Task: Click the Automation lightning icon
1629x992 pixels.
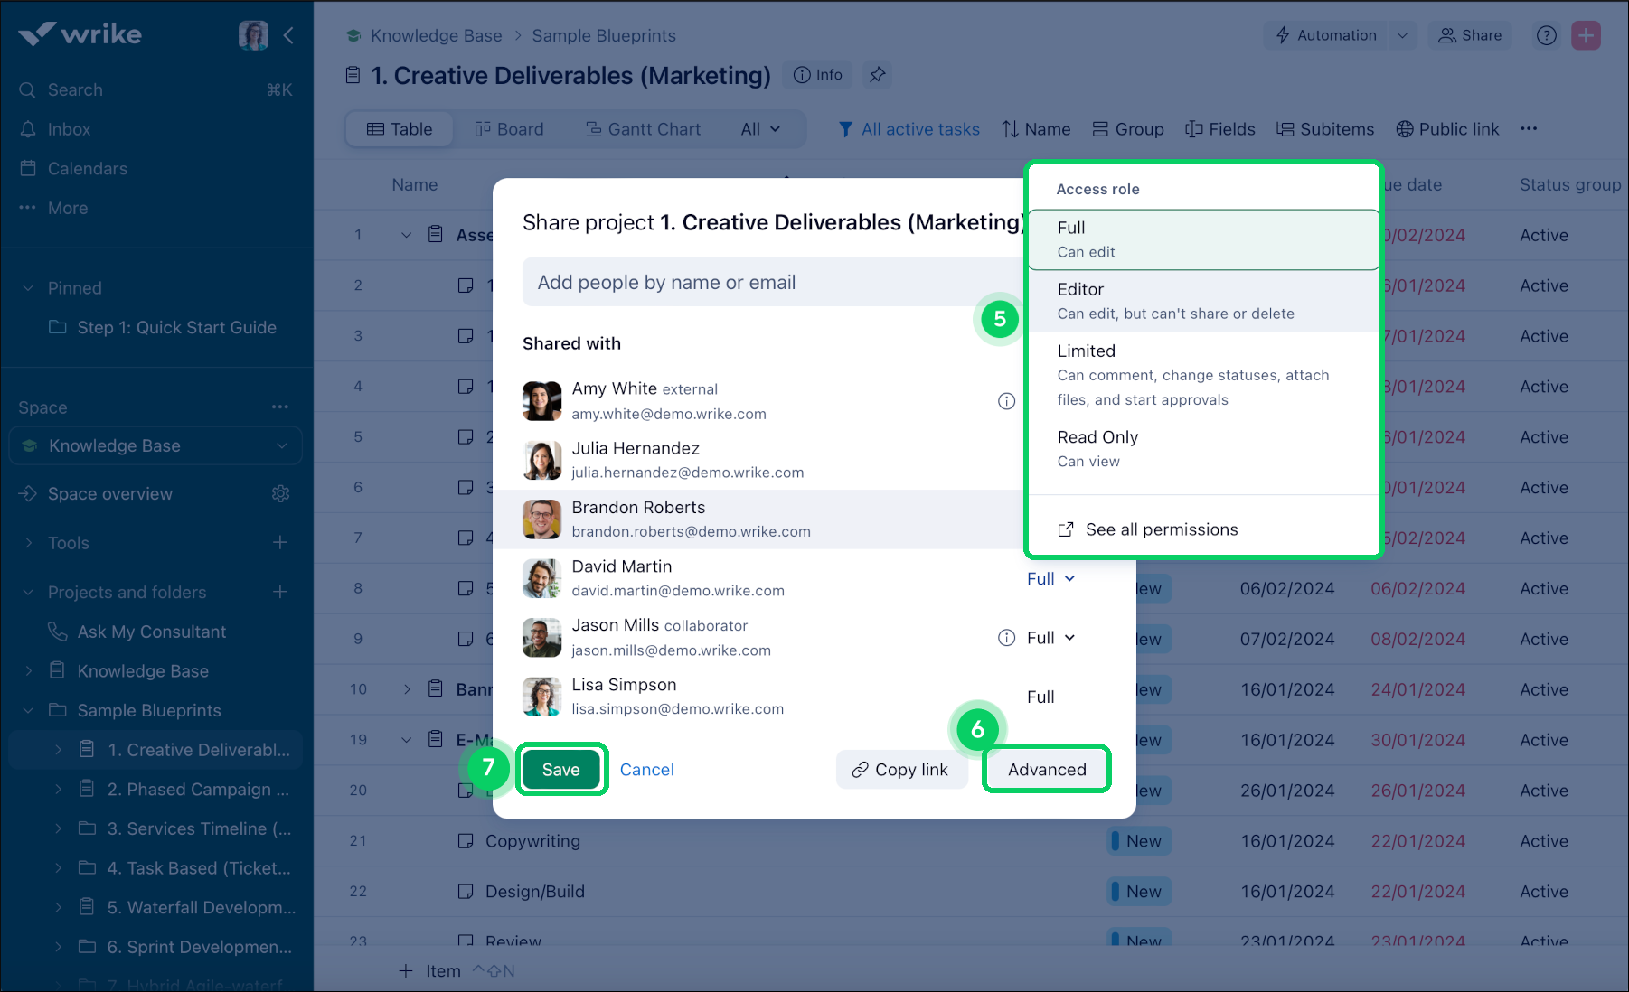Action: pyautogui.click(x=1283, y=35)
